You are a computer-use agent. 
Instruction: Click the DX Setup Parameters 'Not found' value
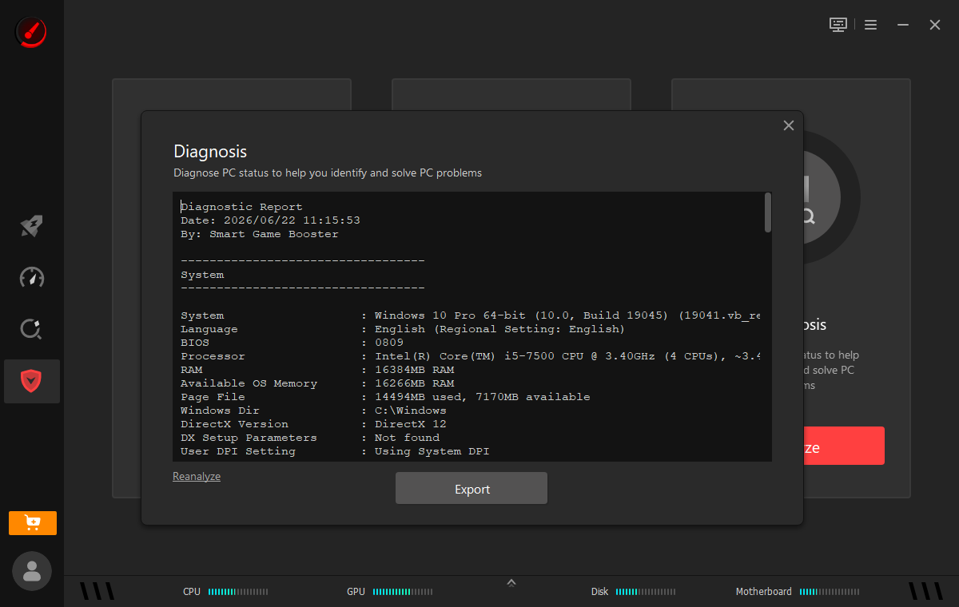tap(407, 438)
